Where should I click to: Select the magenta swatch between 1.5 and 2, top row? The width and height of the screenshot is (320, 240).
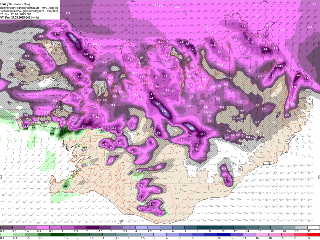pyautogui.click(x=80, y=227)
